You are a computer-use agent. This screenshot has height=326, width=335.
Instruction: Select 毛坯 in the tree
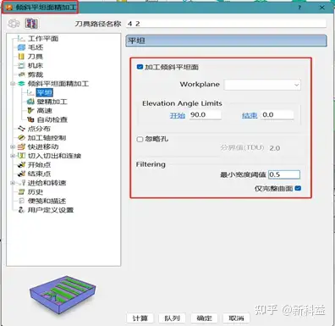point(36,47)
